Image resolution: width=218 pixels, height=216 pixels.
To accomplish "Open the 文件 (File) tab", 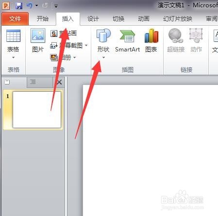I will pos(15,19).
